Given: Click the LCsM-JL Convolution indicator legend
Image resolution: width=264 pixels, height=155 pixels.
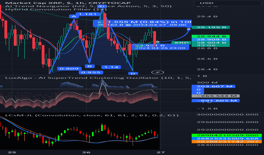Looking at the screenshot, I should point(92,115).
